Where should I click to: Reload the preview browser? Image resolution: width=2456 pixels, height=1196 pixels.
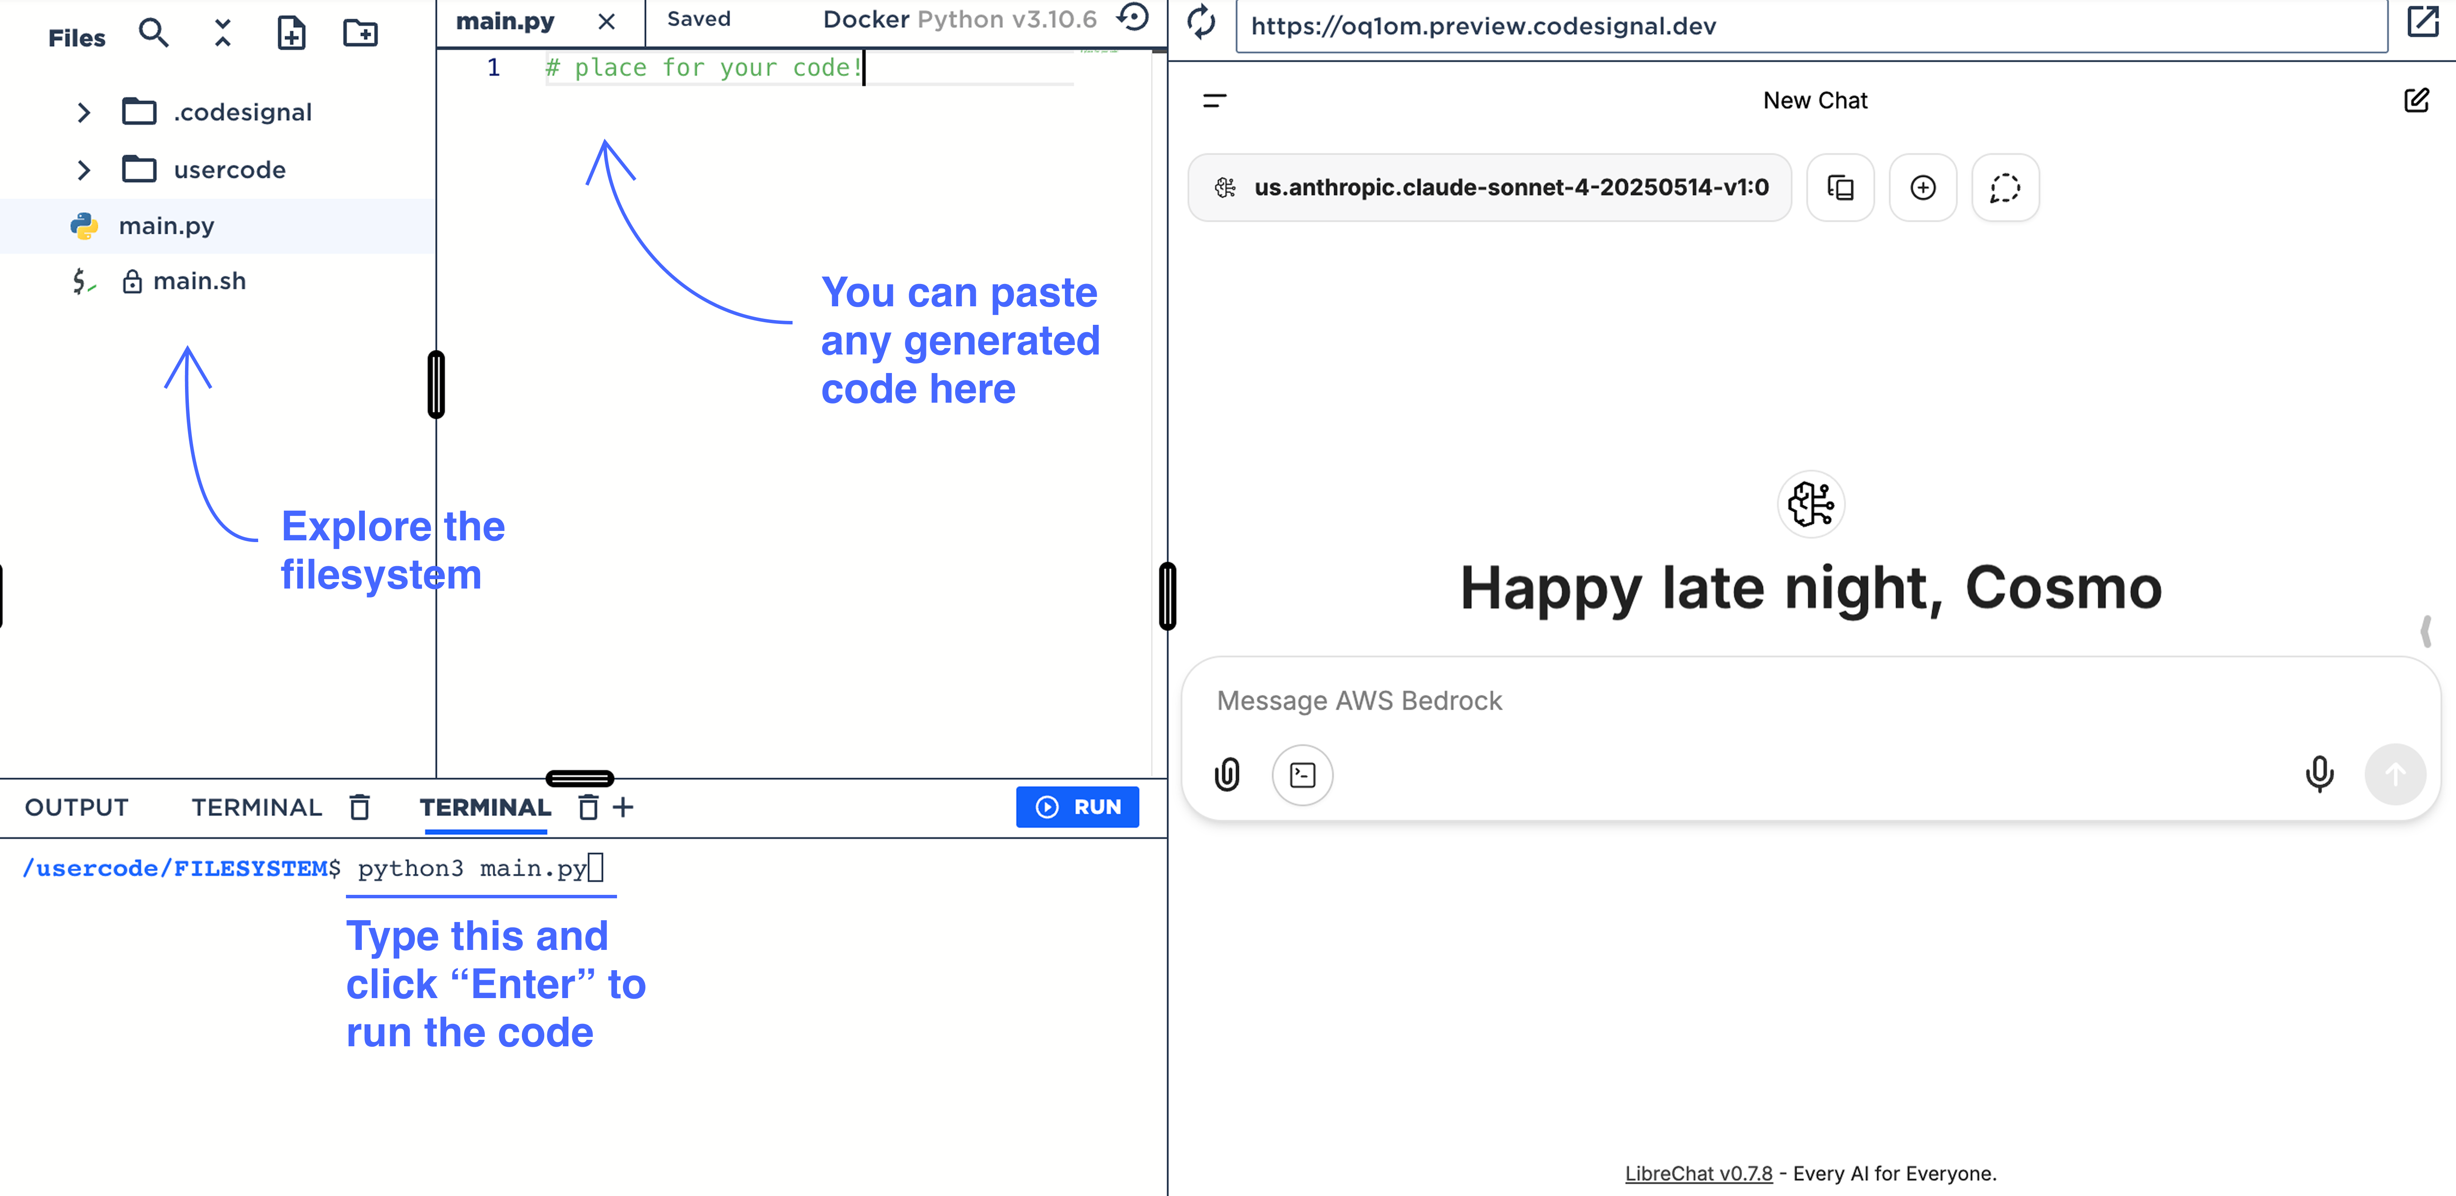click(1201, 23)
